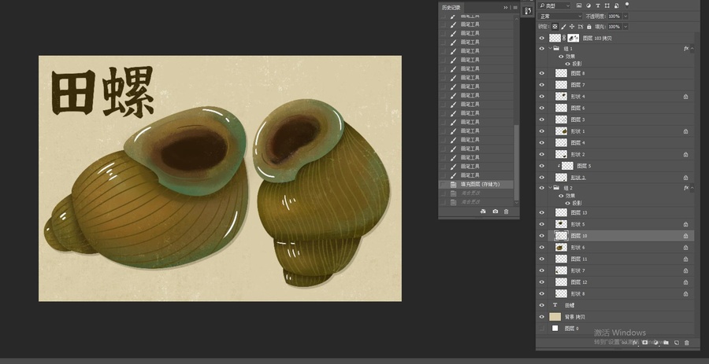Toggle the layer filtering on/off switch
This screenshot has height=364, width=709.
pyautogui.click(x=627, y=6)
